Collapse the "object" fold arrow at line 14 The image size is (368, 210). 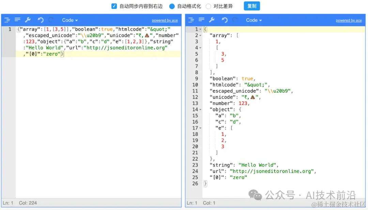pos(200,110)
